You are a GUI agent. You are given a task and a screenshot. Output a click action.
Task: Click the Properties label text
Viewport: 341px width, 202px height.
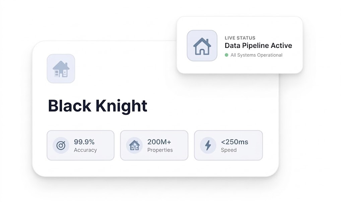click(x=160, y=150)
